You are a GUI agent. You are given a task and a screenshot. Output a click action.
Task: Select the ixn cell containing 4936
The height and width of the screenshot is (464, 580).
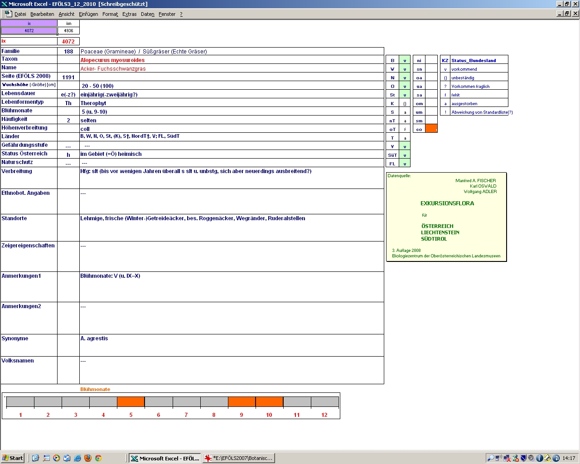tap(68, 31)
